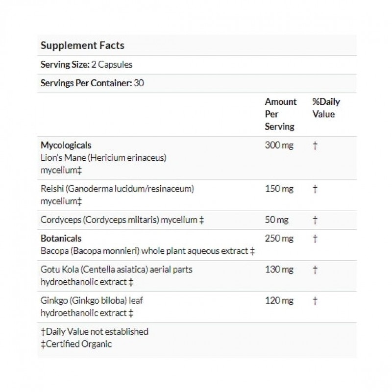Screen dimensions: 392x392
Task: Click the Lion's Mane (Hericium erinaceus) text
Action: click(104, 157)
